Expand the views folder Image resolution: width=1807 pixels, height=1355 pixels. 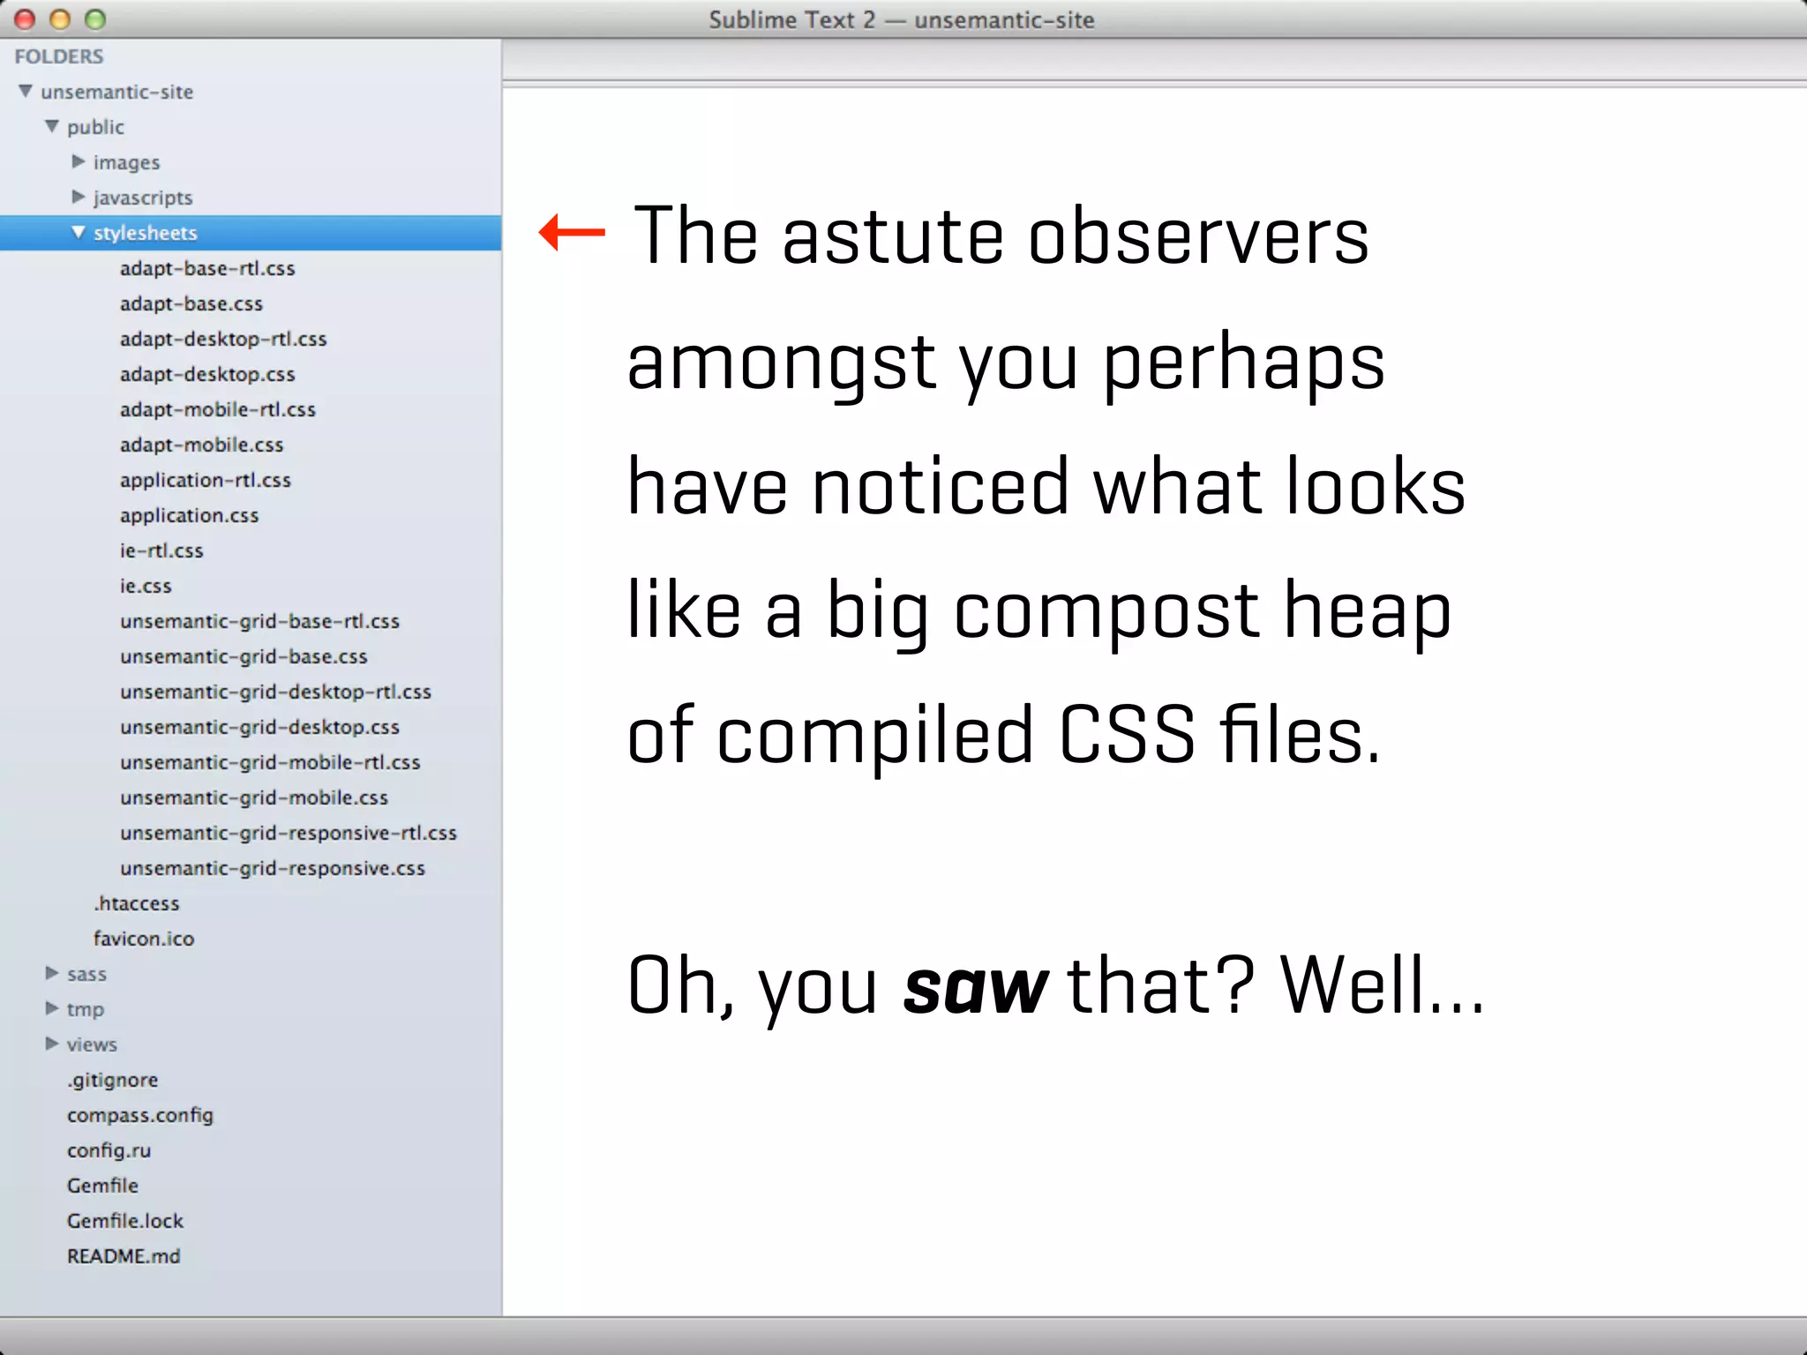click(x=52, y=1044)
